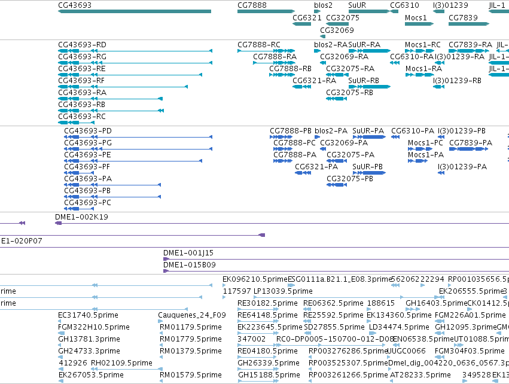This screenshot has width=509, height=384.
Task: Select transcript CG7888-RC label
Action: coord(259,44)
